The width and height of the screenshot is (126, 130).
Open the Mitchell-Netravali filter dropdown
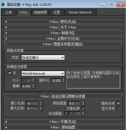click(43, 74)
